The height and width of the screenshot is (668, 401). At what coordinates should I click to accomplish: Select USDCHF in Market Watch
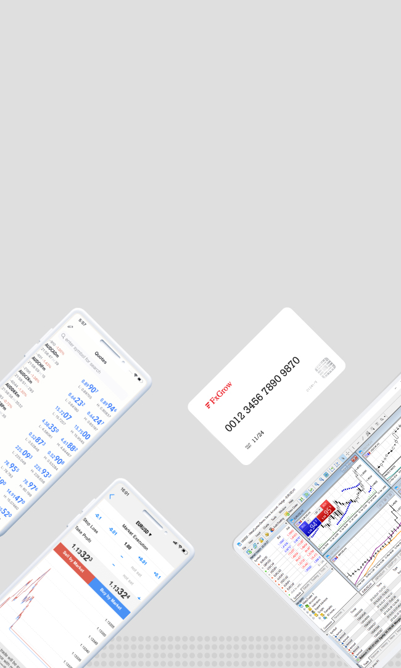271,567
